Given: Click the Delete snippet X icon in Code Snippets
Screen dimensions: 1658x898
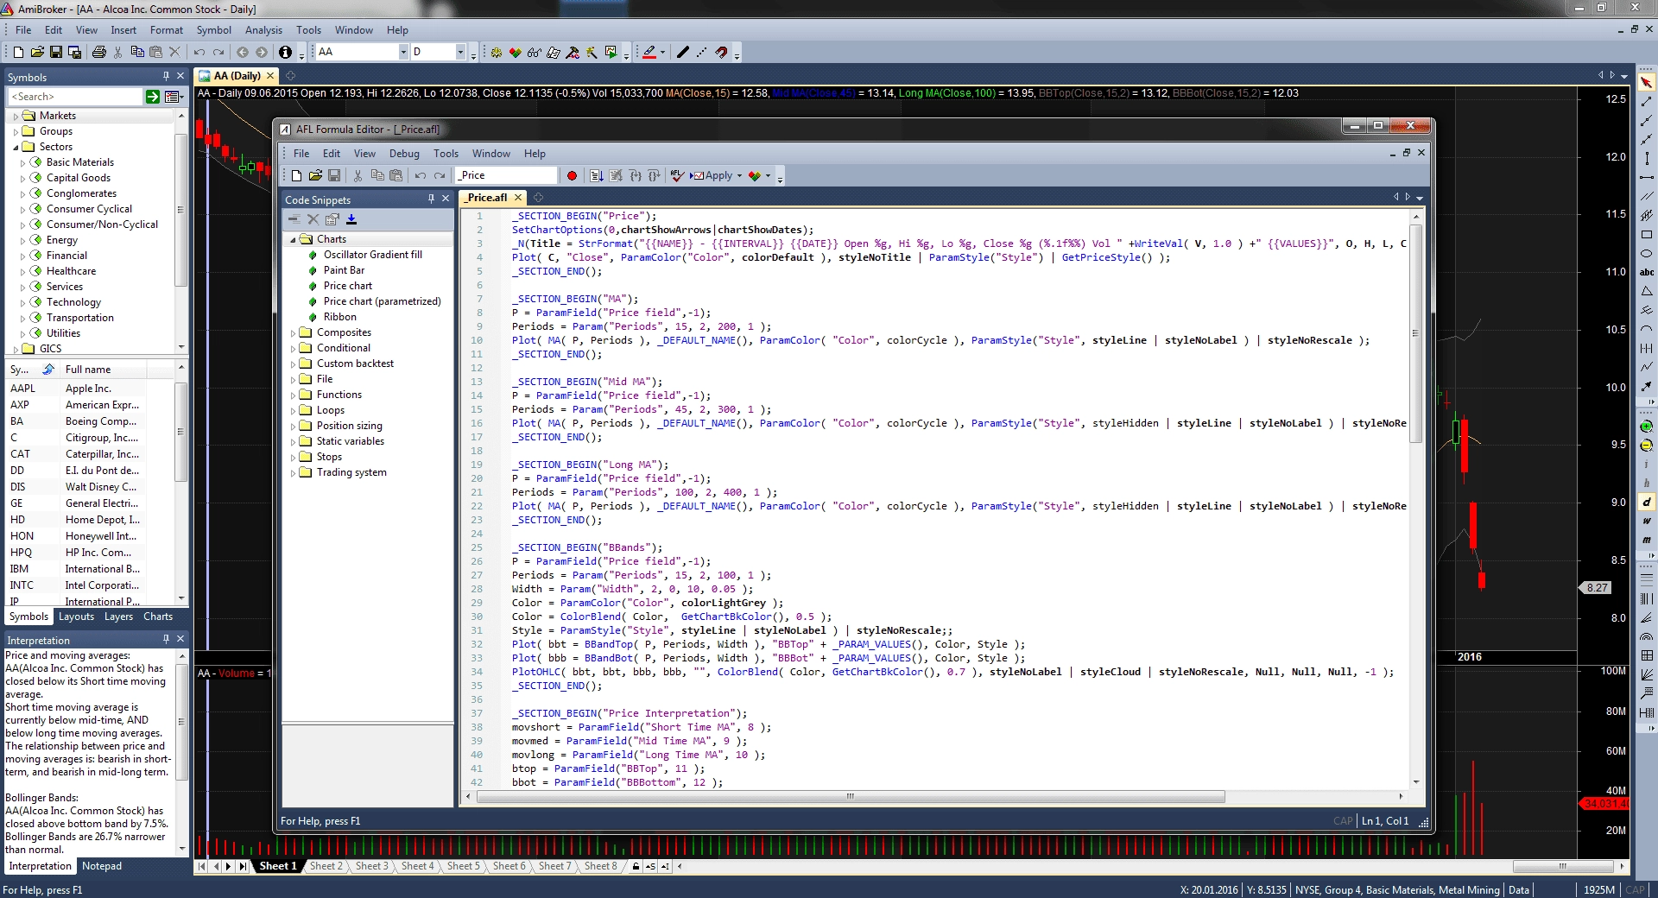Looking at the screenshot, I should click(313, 219).
